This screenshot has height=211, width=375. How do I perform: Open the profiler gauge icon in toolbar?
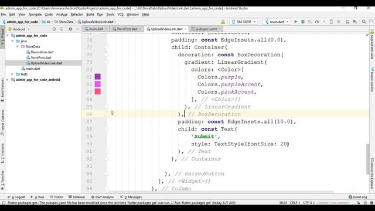coord(317,22)
